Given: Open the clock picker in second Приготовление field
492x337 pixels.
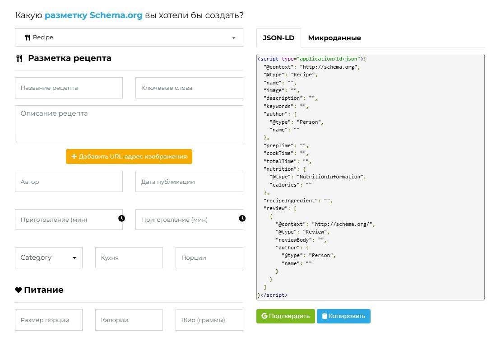Looking at the screenshot, I should point(242,218).
